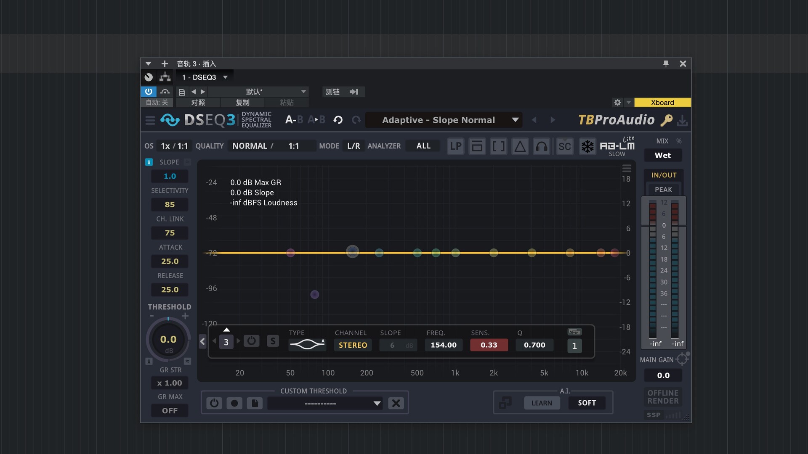
Task: Click the GR MAX OFF field
Action: click(170, 411)
